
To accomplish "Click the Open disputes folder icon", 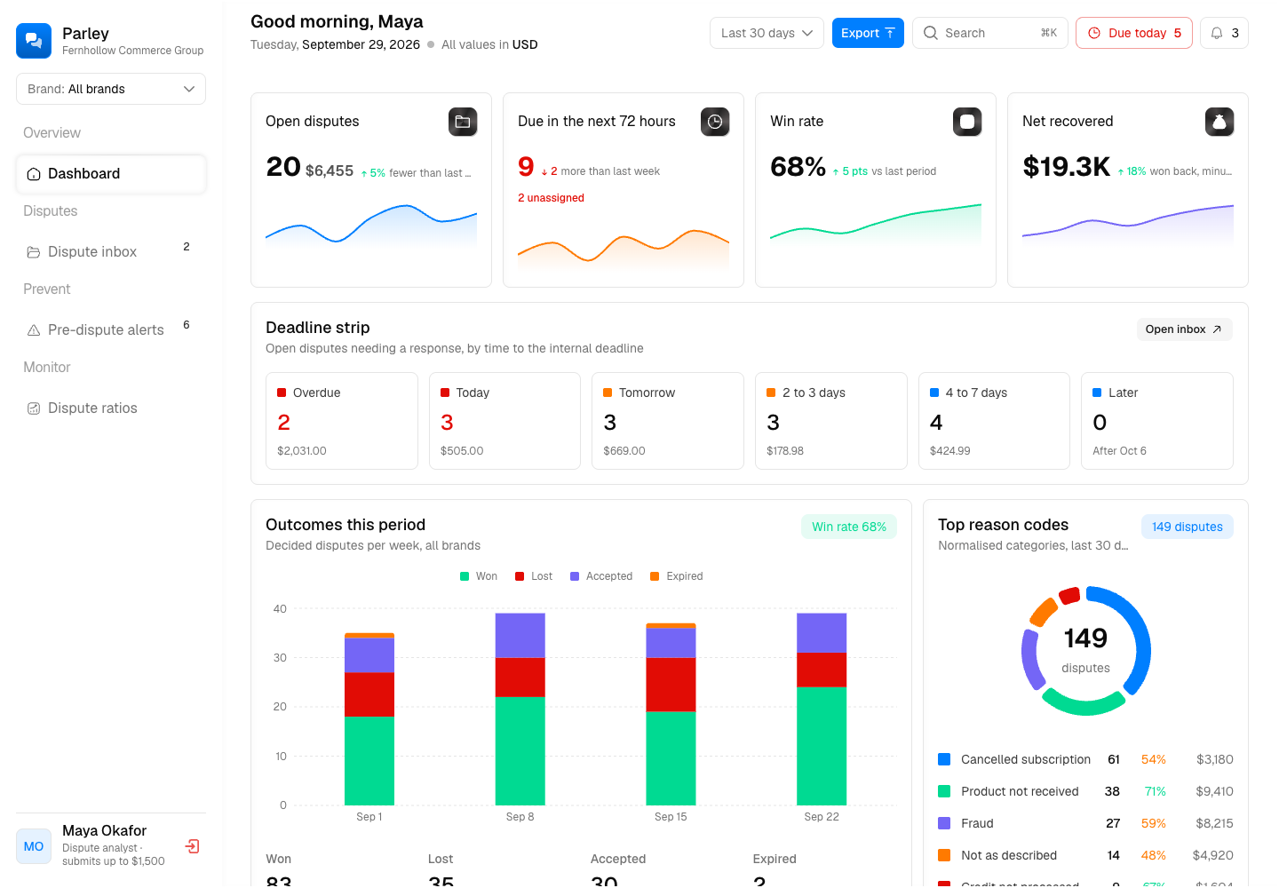I will pos(463,122).
